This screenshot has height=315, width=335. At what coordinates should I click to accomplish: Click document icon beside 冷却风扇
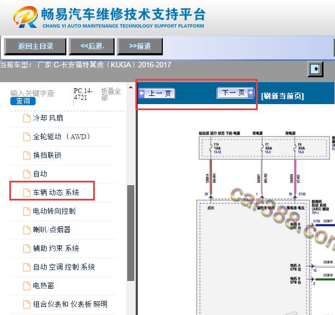(27, 118)
